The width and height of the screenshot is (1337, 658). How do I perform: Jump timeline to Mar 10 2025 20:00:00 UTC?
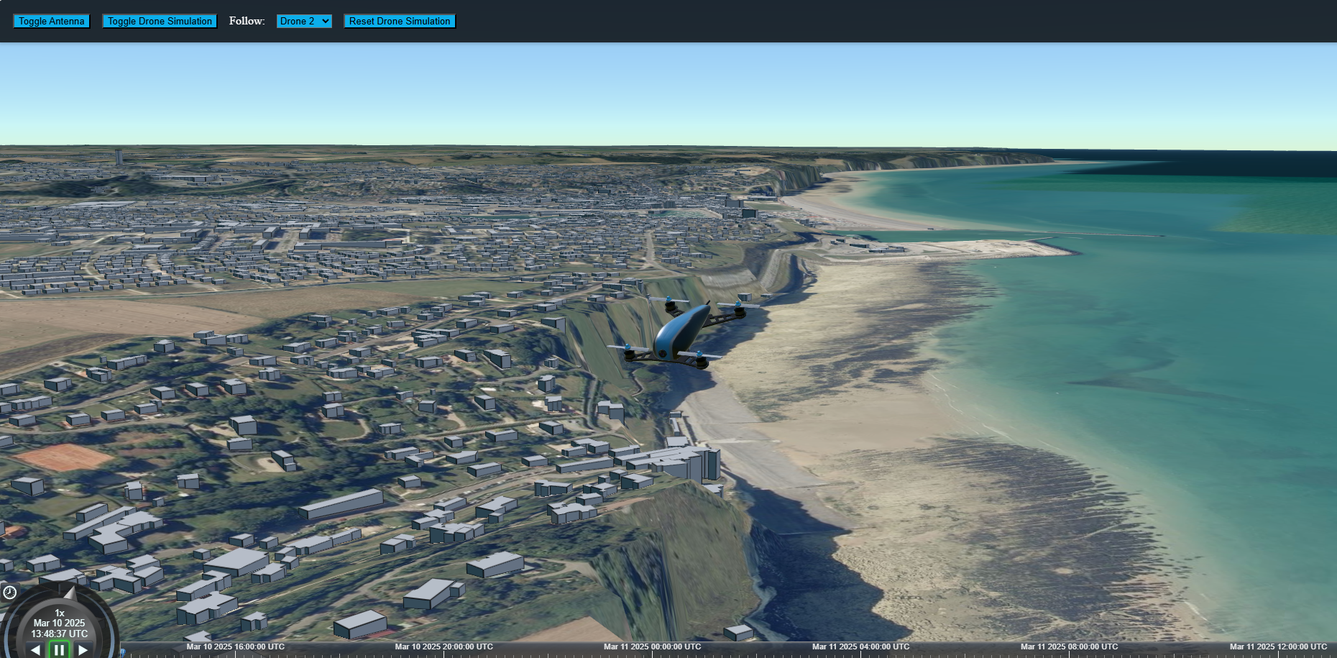tap(444, 647)
